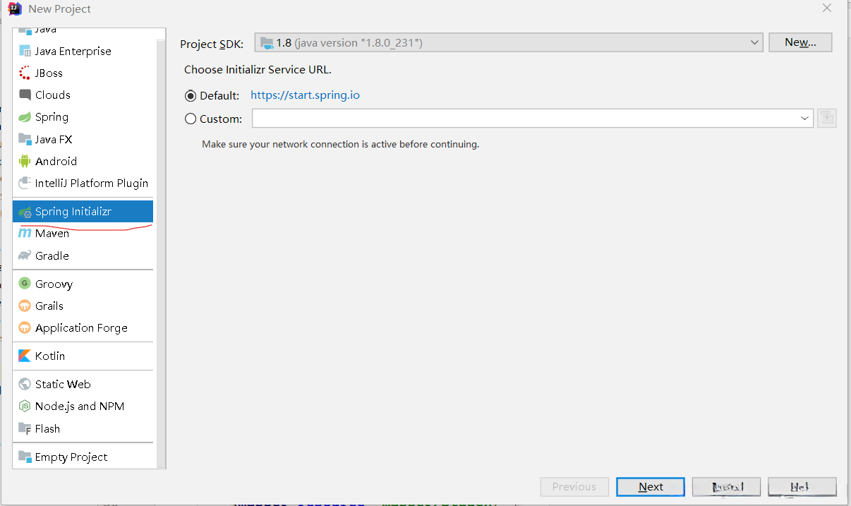Click the Java FX folder icon
The width and height of the screenshot is (851, 506).
pos(25,139)
